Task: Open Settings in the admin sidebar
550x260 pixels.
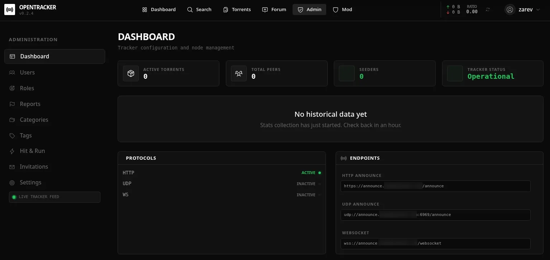Action: 30,183
